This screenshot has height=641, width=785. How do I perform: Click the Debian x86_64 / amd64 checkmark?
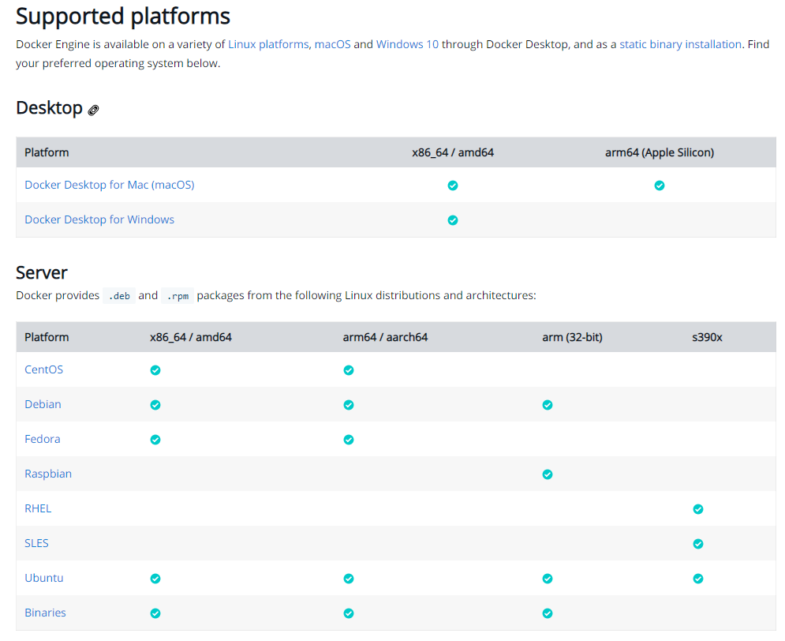[155, 405]
